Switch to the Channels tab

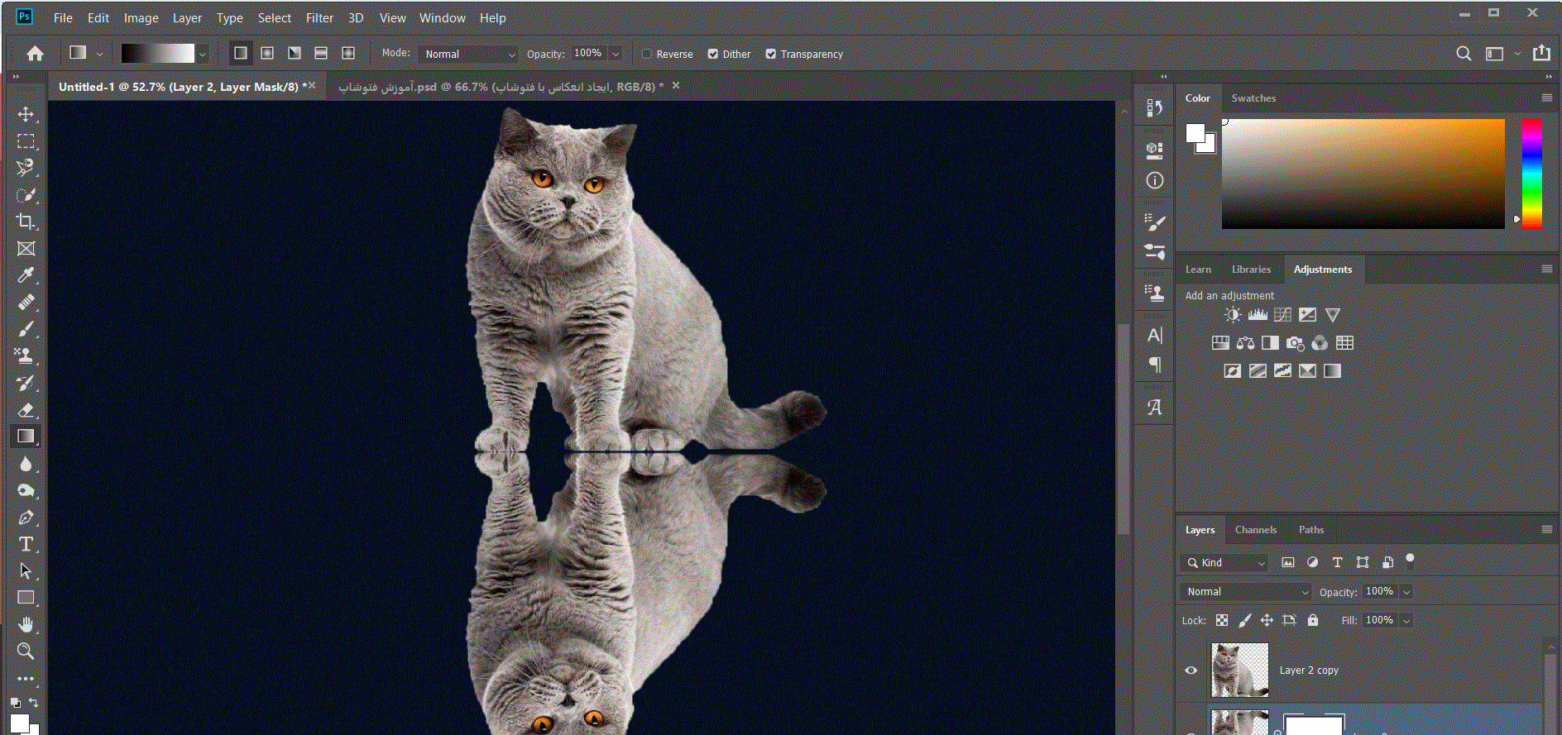pyautogui.click(x=1255, y=530)
